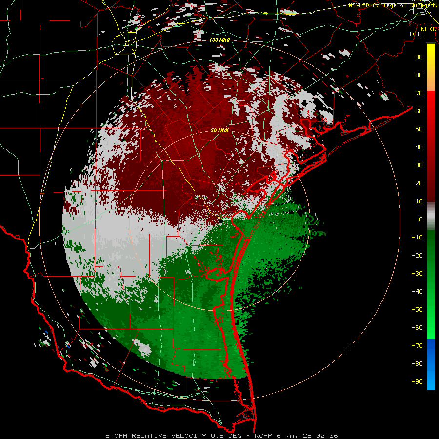Click the '-60' value on velocity scale
This screenshot has width=439, height=439.
(417, 328)
